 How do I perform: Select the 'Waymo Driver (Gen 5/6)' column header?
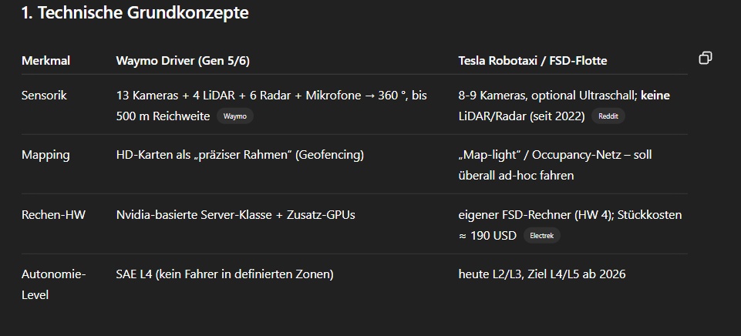click(183, 60)
